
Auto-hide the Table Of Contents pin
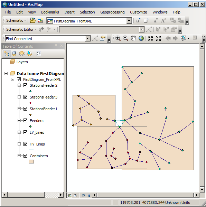[x=56, y=46]
